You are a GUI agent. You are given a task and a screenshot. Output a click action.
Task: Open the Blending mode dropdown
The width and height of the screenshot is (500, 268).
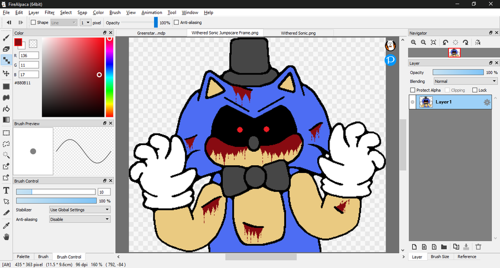click(x=465, y=81)
